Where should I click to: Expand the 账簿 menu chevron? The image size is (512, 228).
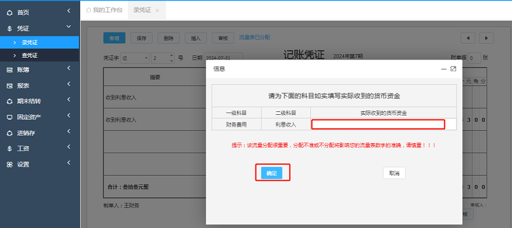pyautogui.click(x=68, y=68)
